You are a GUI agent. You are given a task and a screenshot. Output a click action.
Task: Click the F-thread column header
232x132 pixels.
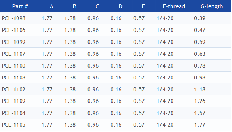tap(174, 6)
